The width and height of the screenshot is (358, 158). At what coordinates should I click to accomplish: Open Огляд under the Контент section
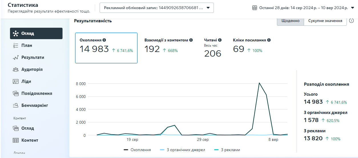click(36, 128)
